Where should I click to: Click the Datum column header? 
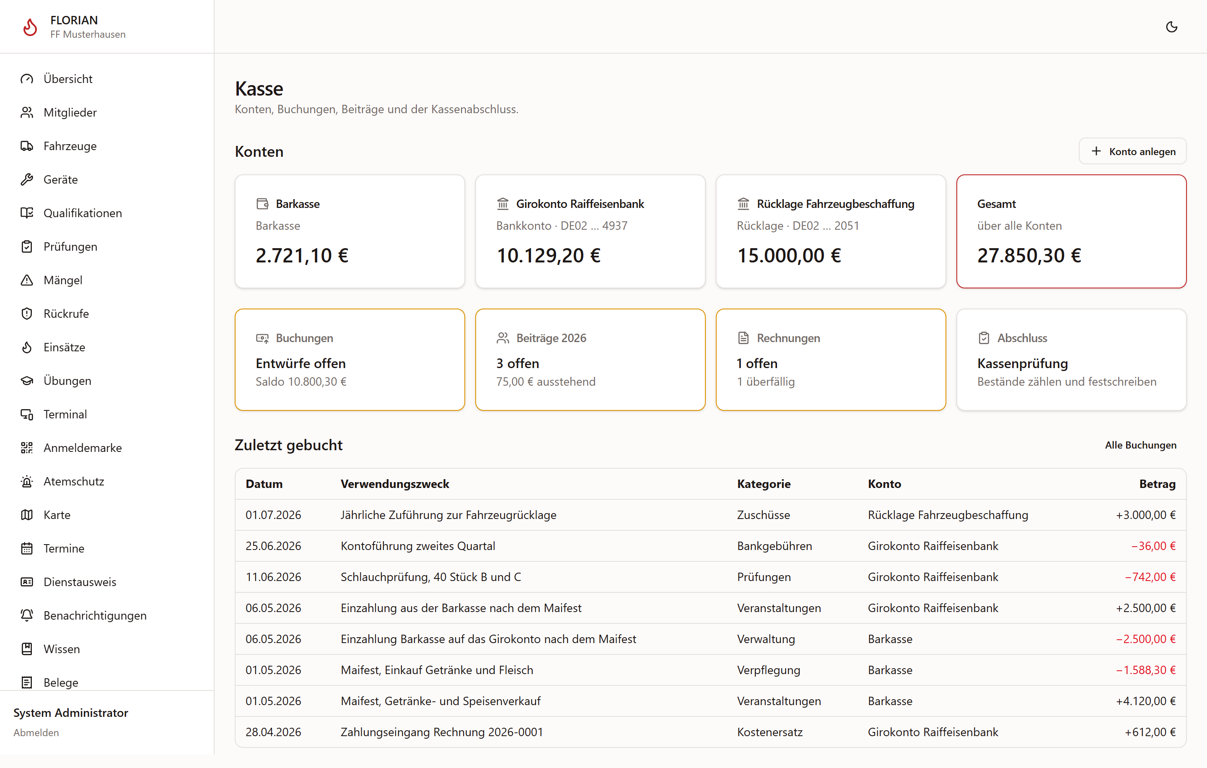click(x=264, y=484)
